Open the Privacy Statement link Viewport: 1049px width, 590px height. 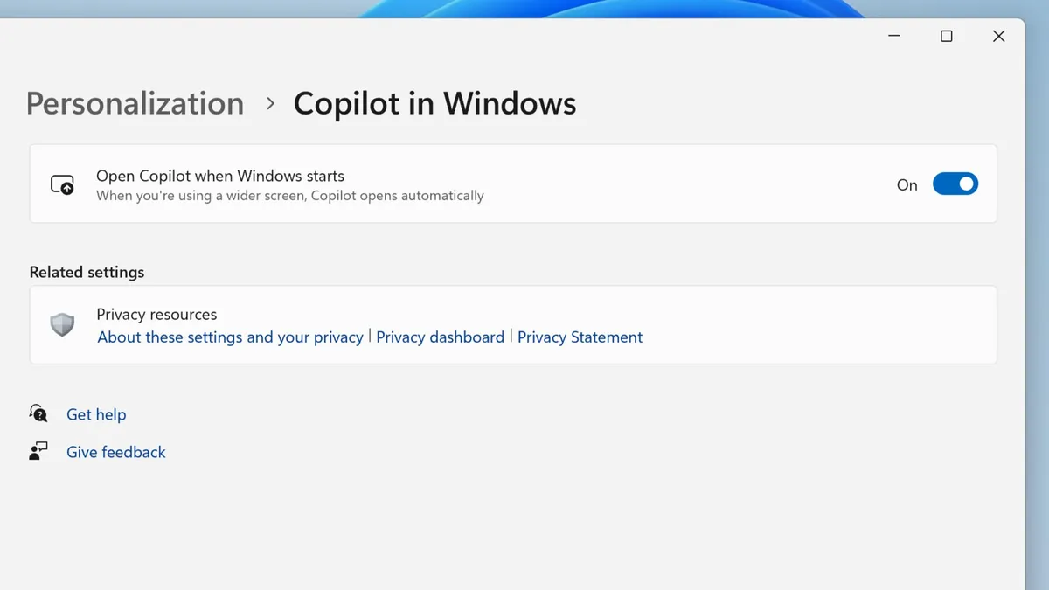coord(580,337)
